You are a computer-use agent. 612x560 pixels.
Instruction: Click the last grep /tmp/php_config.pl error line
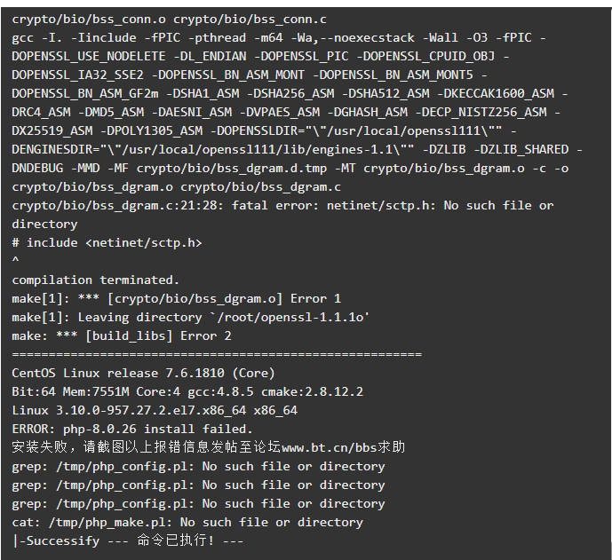point(198,504)
